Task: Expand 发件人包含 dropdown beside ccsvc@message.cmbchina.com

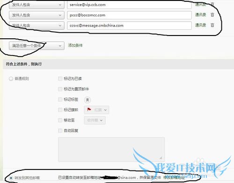Action: 37,25
